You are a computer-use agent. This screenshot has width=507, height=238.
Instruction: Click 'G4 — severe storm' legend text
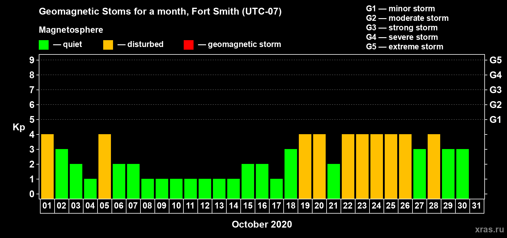tap(402, 37)
